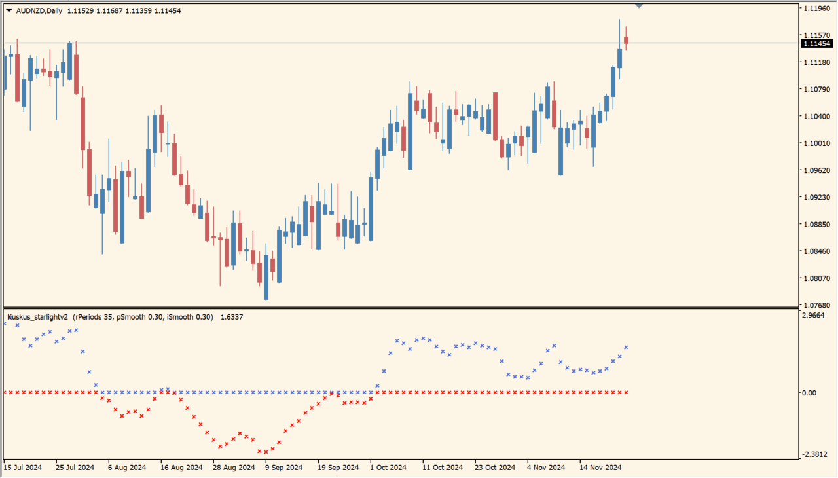Click price level 1.11570 on the scale
Image resolution: width=838 pixels, height=478 pixels.
(818, 35)
